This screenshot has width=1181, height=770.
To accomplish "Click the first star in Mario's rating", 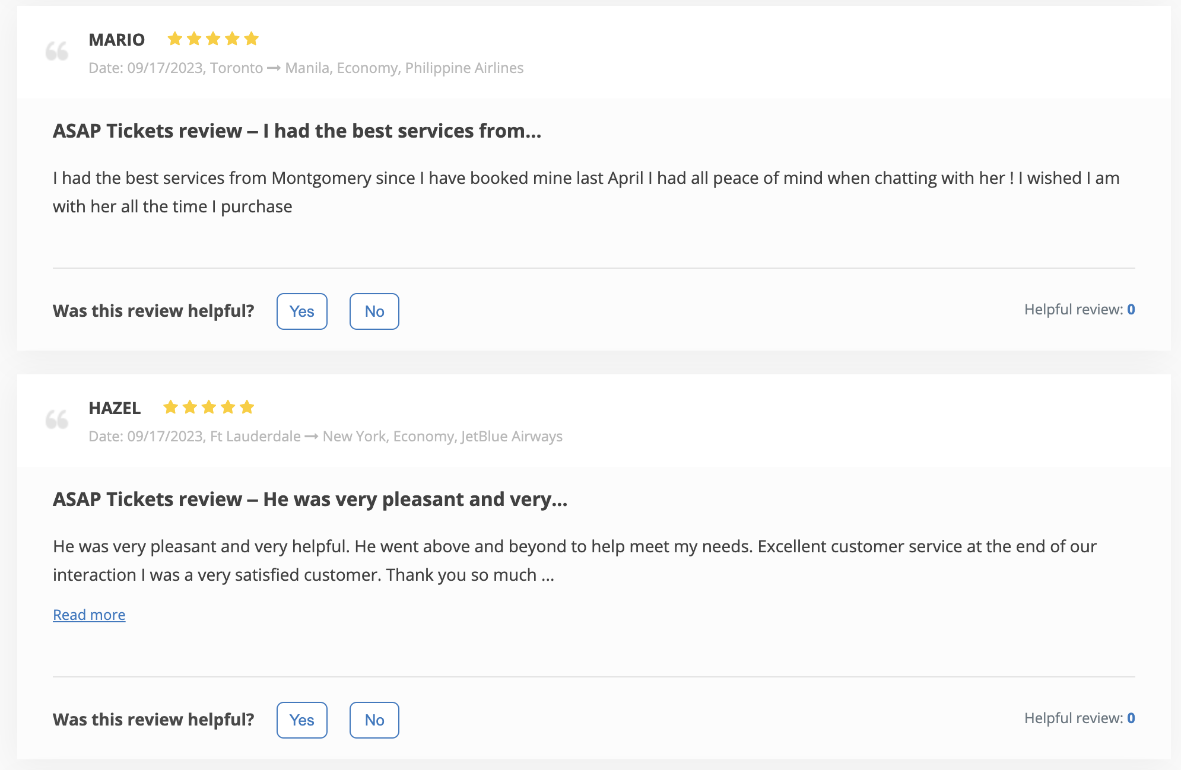I will tap(173, 38).
